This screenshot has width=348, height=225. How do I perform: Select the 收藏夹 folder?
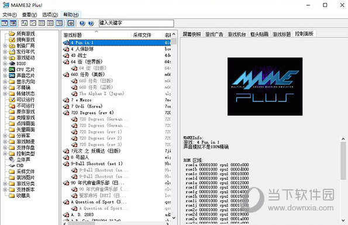tap(23, 195)
